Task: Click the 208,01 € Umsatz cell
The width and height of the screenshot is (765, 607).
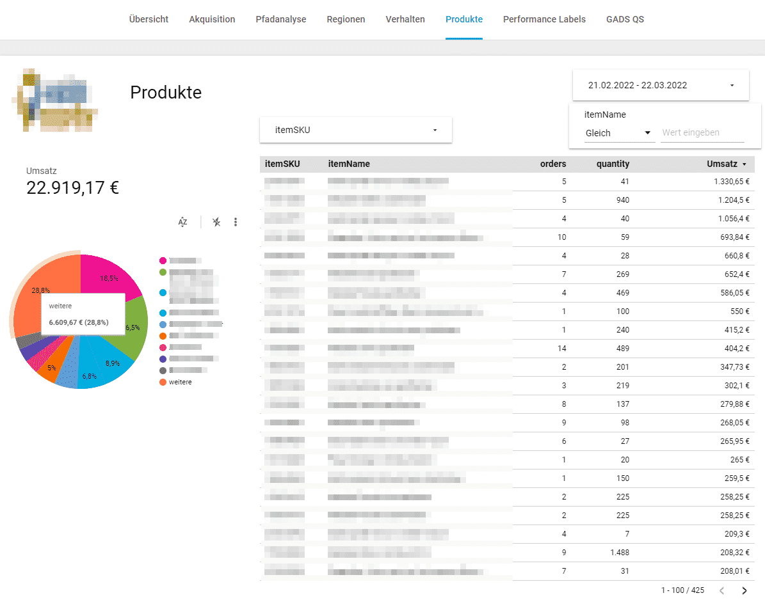Action: click(735, 571)
